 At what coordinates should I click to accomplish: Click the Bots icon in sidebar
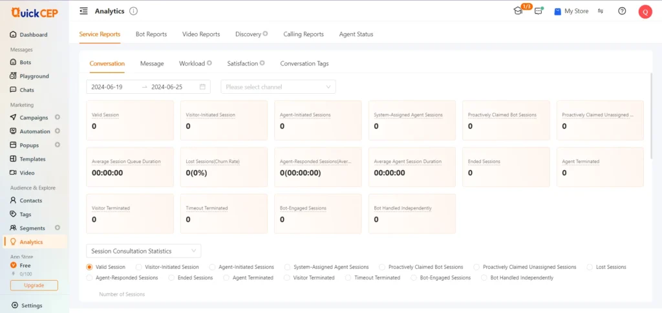pos(13,62)
